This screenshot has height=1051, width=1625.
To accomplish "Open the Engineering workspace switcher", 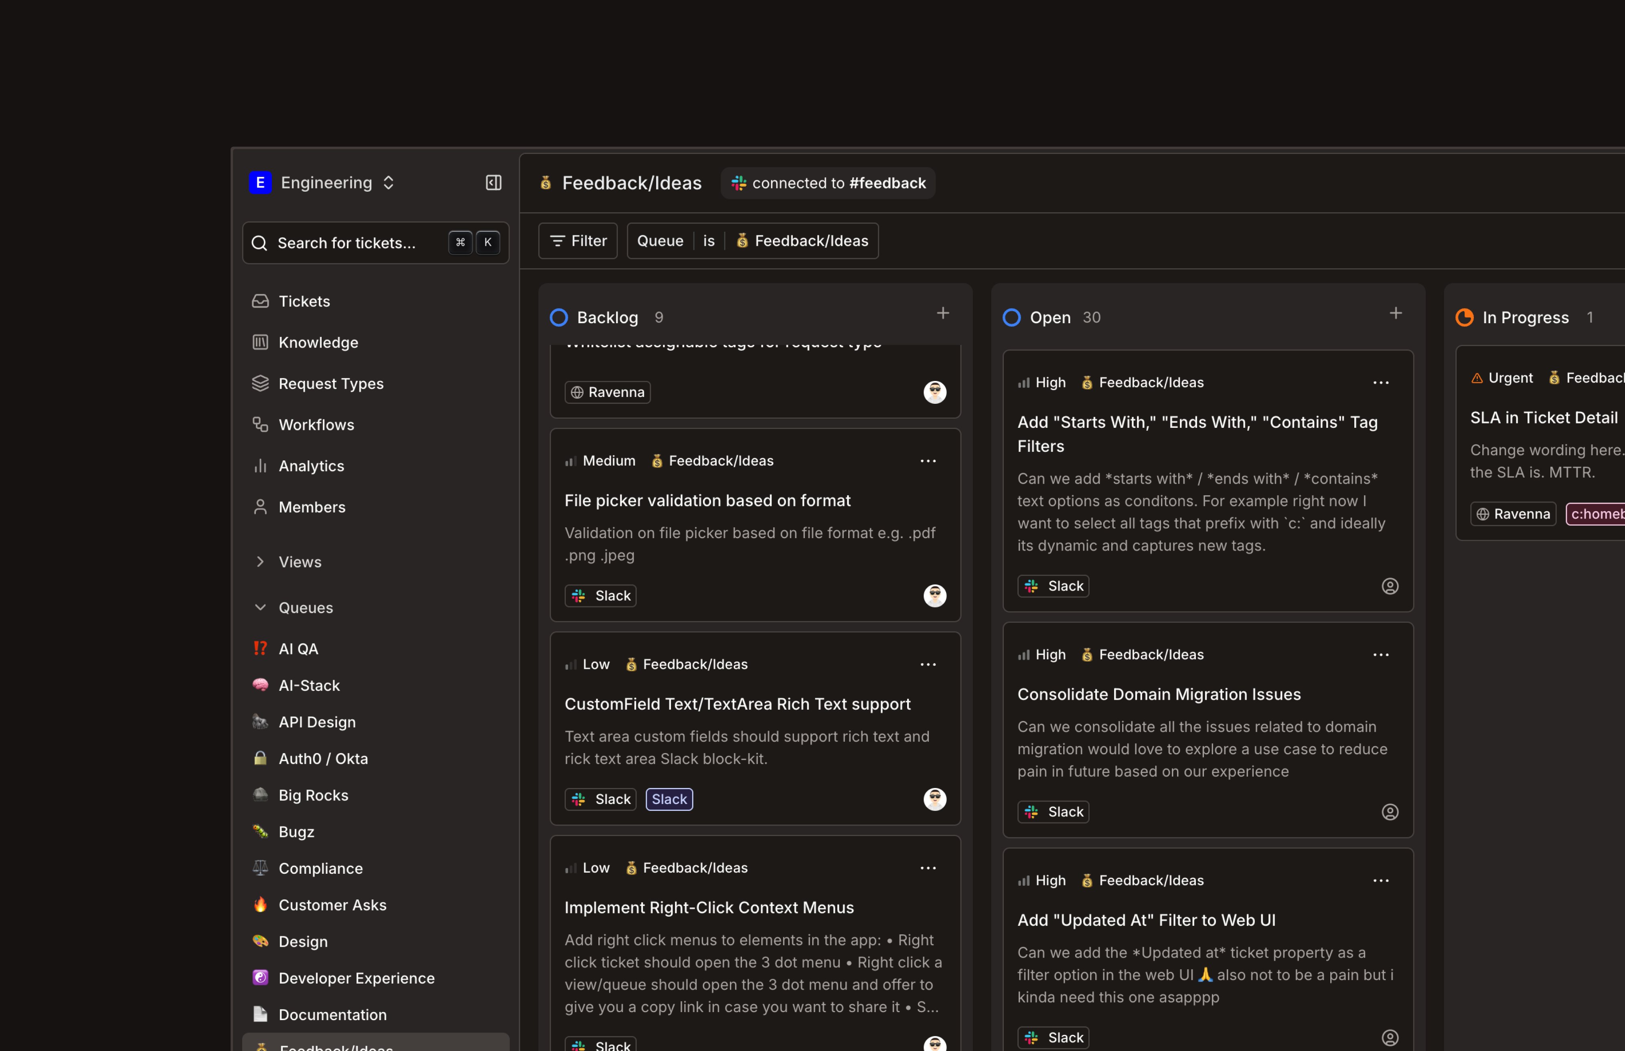I will pos(326,182).
